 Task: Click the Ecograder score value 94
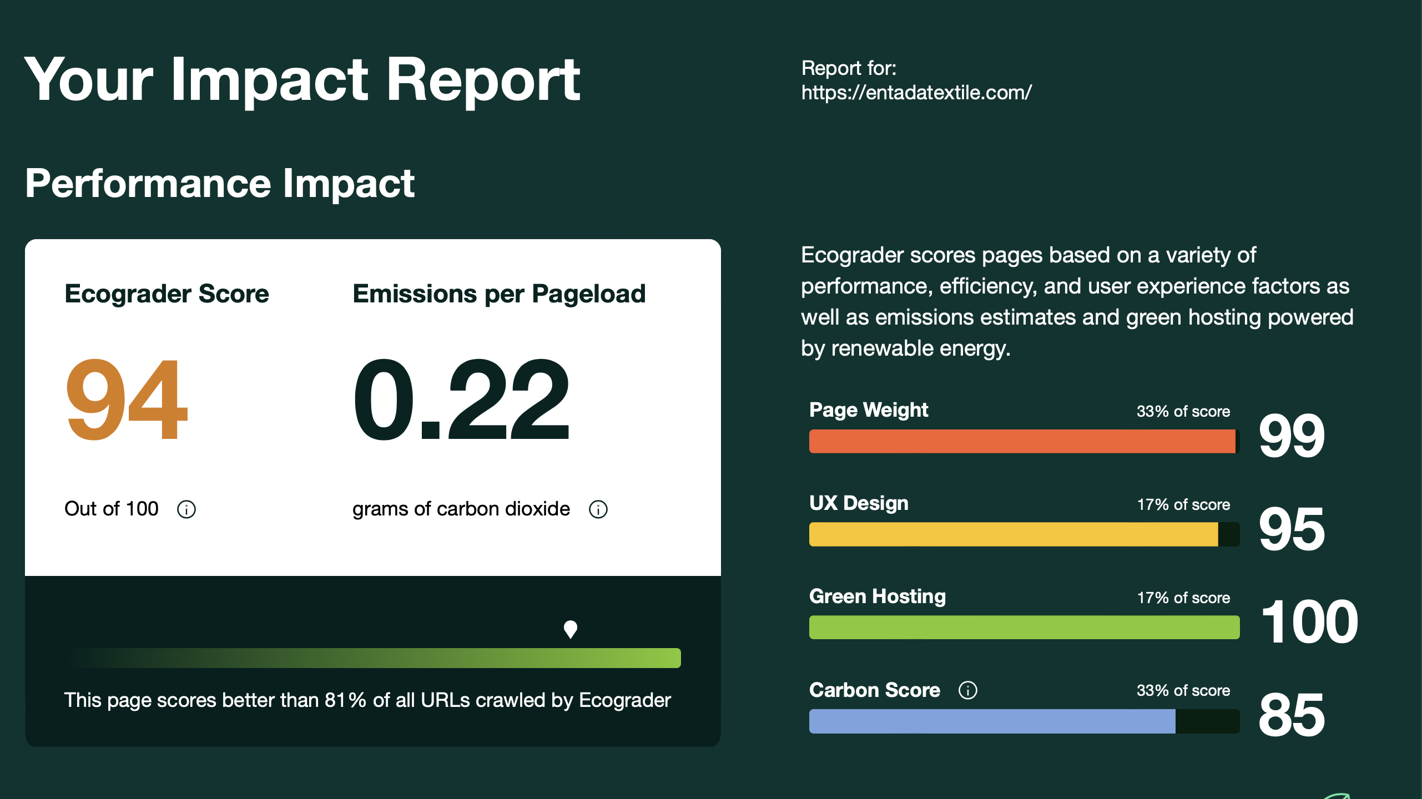pyautogui.click(x=127, y=399)
